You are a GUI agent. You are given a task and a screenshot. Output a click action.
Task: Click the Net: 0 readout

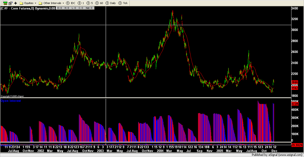(89, 8)
